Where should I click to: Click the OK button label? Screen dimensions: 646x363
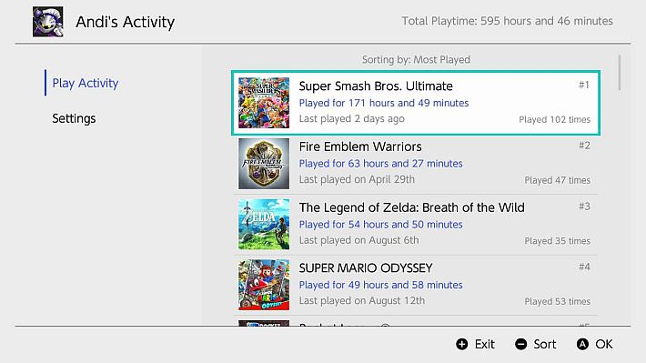603,344
